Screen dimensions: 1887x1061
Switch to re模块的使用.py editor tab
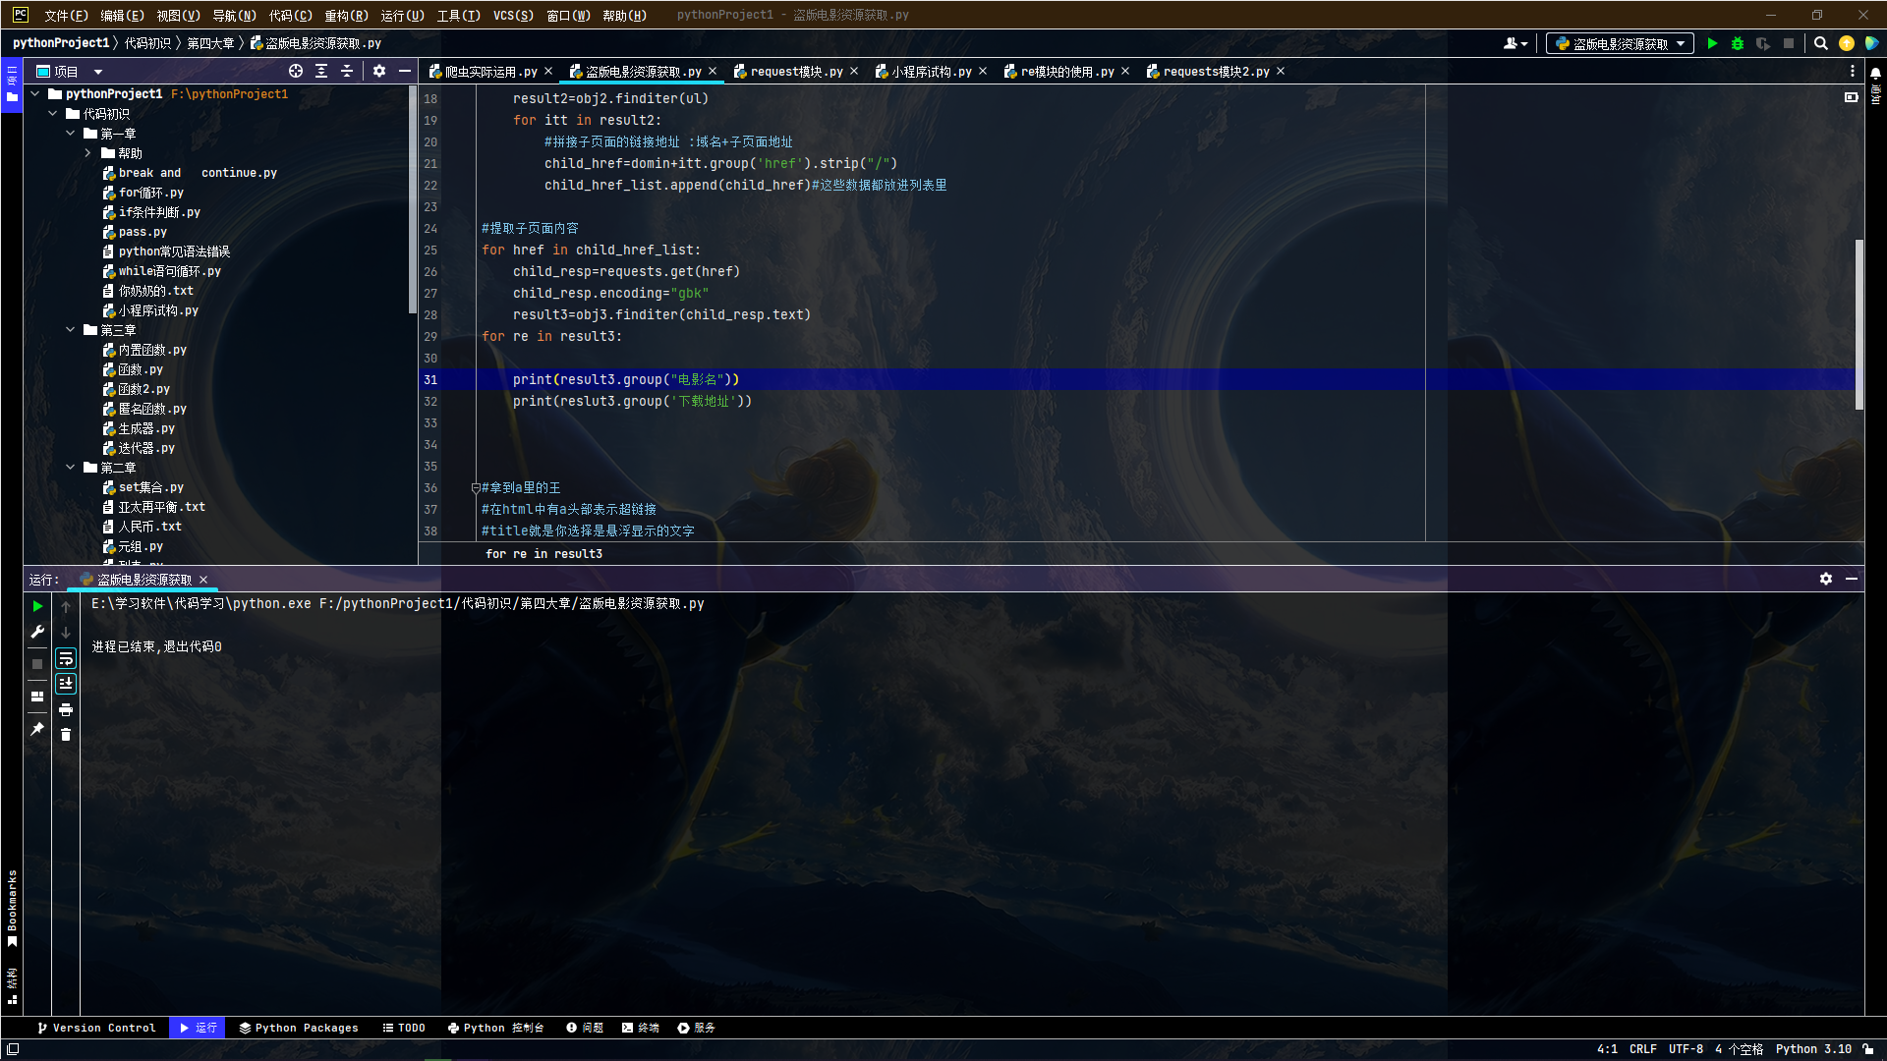click(x=1060, y=72)
